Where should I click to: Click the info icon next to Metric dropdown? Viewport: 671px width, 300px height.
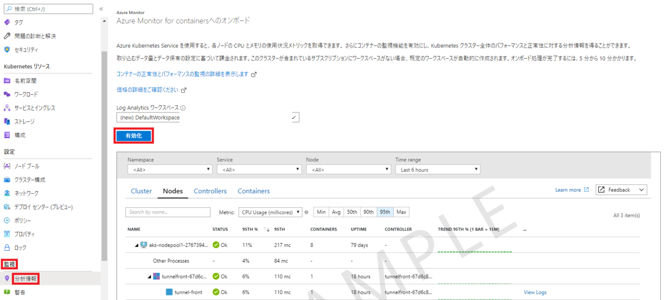[x=306, y=212]
